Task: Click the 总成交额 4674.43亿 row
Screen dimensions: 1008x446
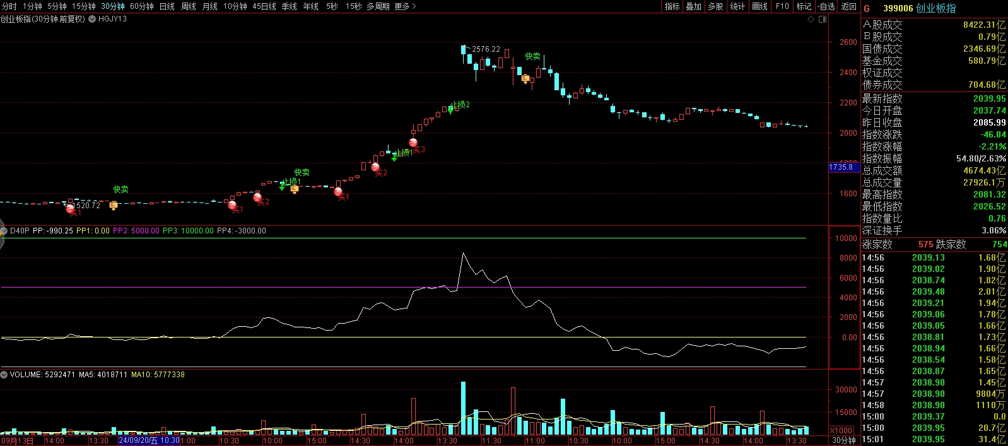Action: coord(934,170)
